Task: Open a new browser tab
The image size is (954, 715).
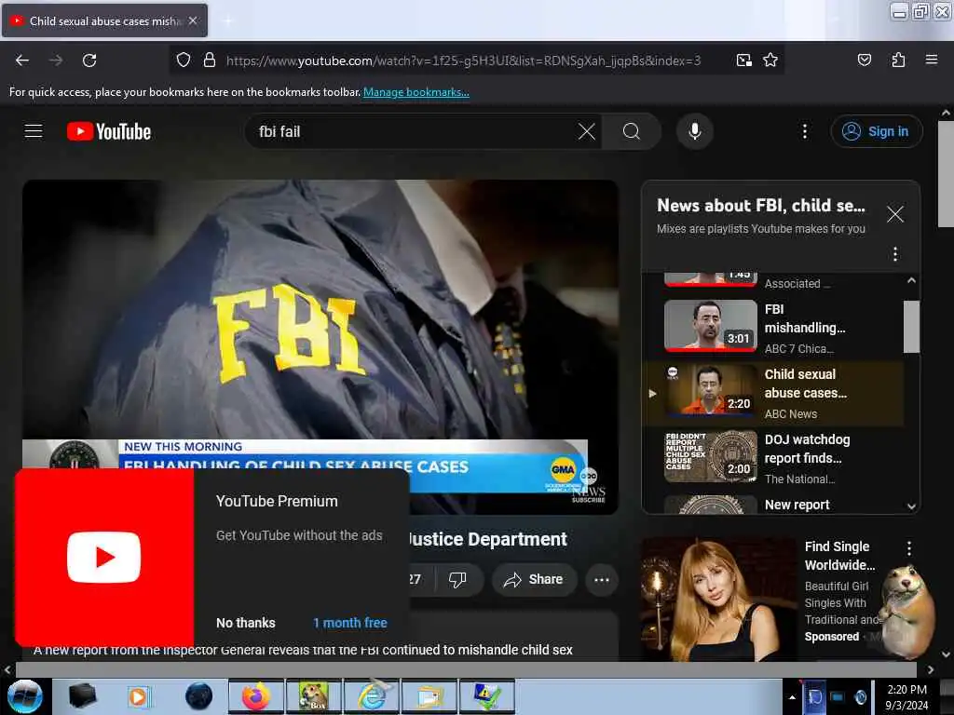Action: pos(227,20)
